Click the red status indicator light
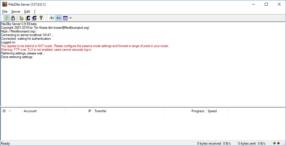The height and width of the screenshot is (146, 286). pos(278,143)
